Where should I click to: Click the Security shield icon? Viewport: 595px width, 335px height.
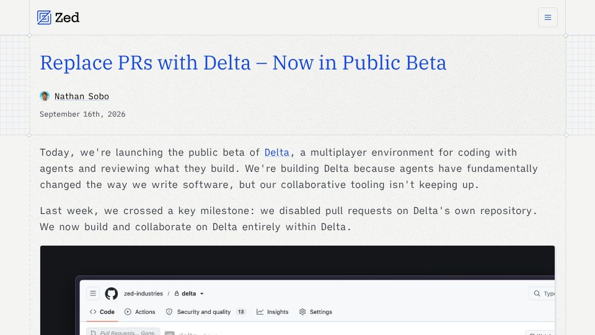point(169,312)
